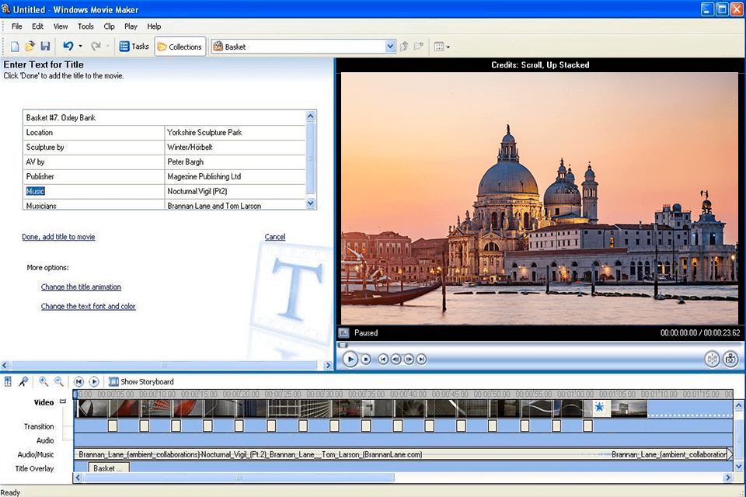Create a new project with the New icon

15,46
